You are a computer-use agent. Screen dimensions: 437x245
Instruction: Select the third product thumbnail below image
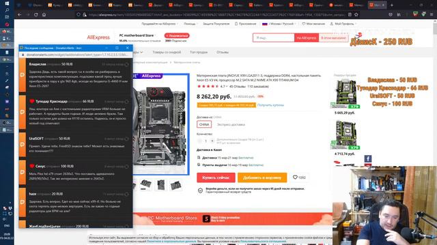176,184
